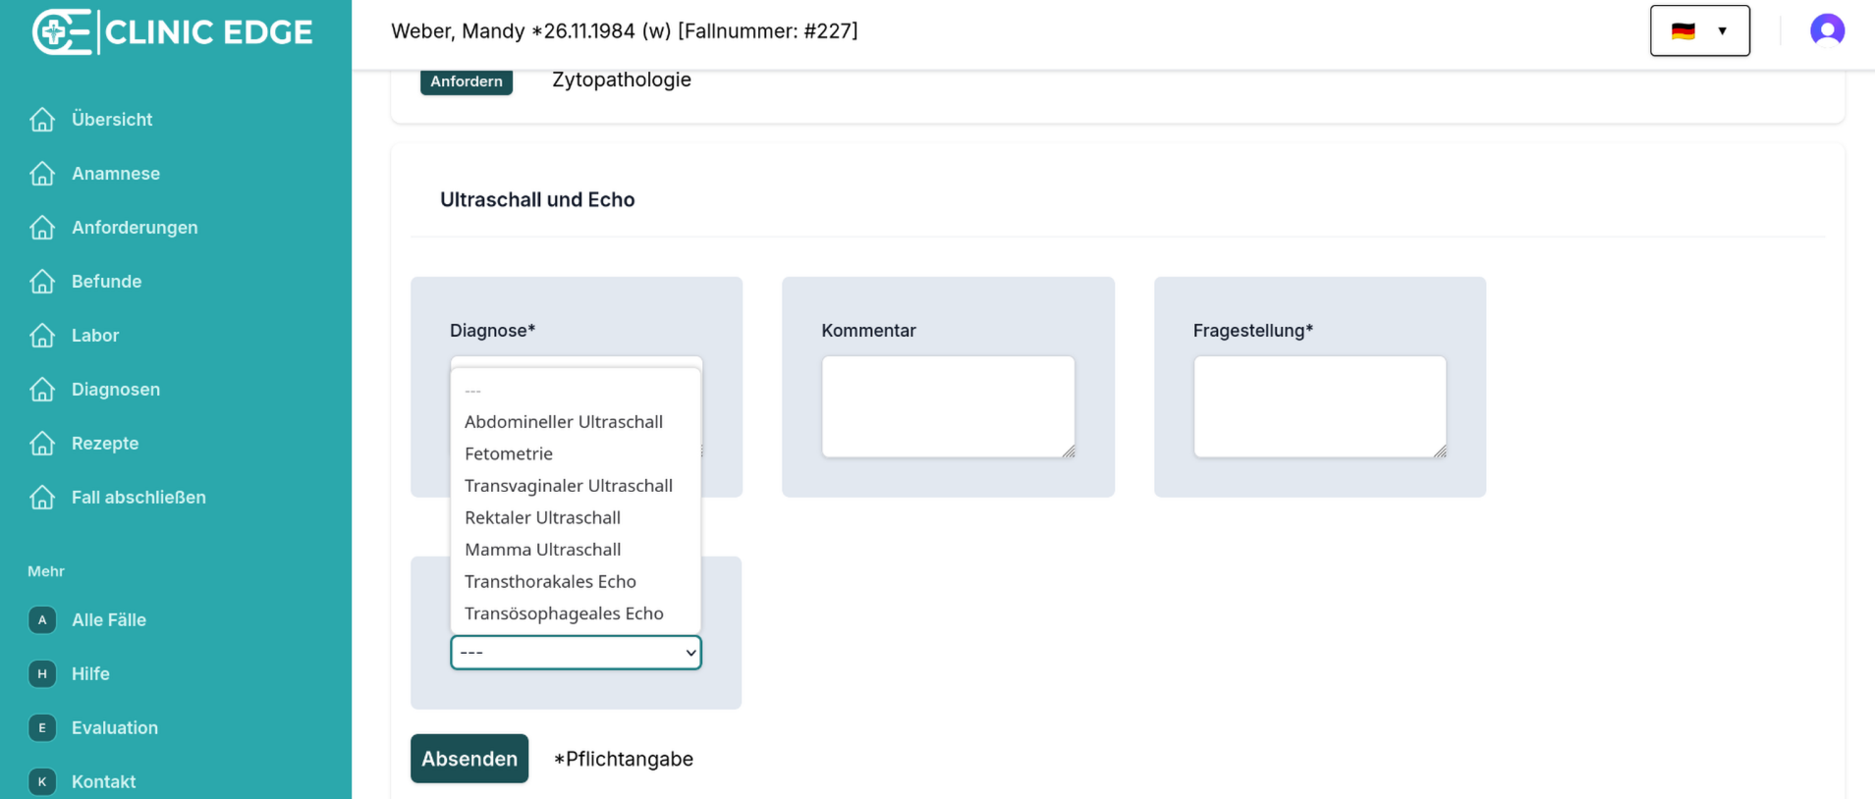Open the Befunde sidebar item
Screen dimensions: 1875x799
[106, 282]
